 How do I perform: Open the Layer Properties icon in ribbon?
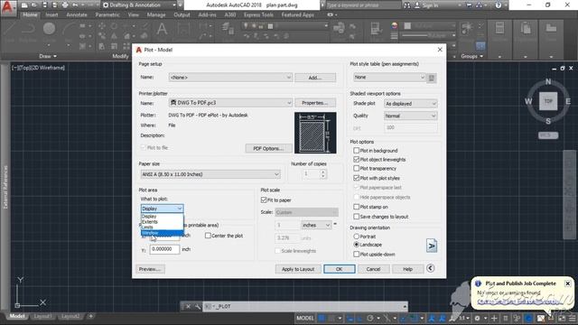click(x=228, y=29)
